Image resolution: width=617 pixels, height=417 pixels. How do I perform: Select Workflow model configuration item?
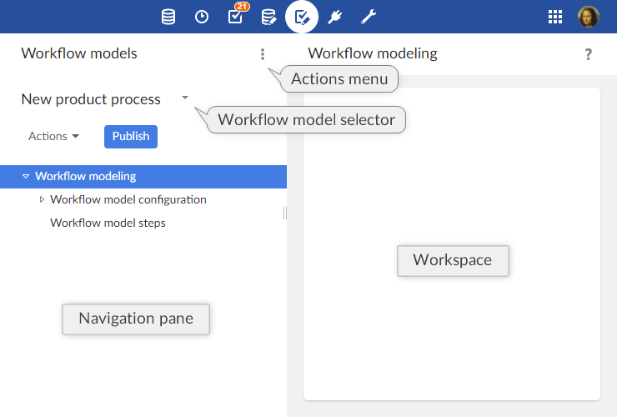(x=128, y=199)
